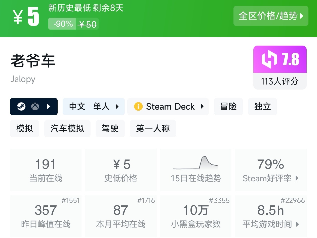Open the 汽车模拟 tag
The image size is (317, 238).
67,129
